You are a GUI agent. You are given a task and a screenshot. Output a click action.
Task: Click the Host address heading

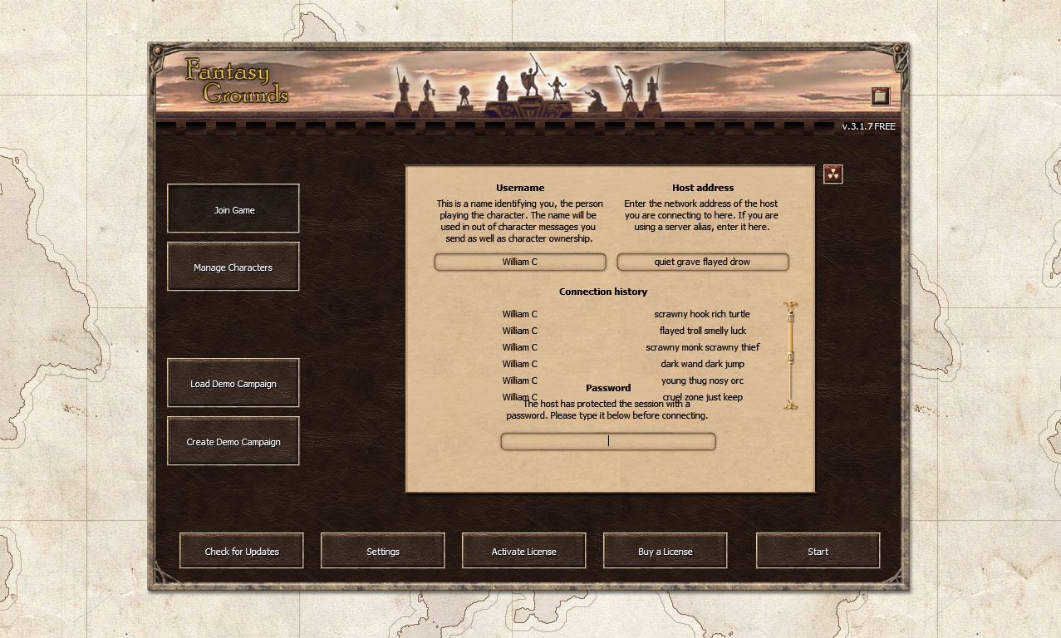coord(703,188)
